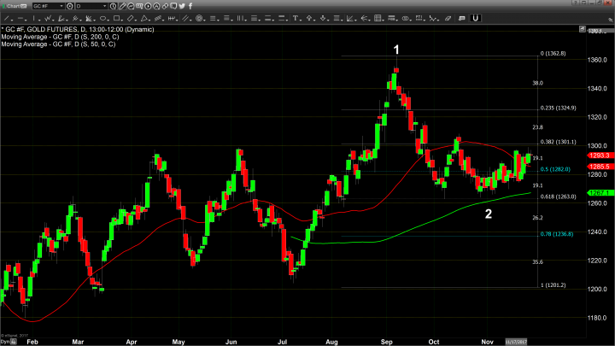Select the horizontal line tool
Viewport: 615px width, 346px height.
click(20, 19)
